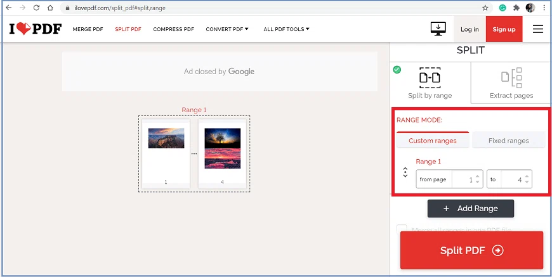
Task: Switch to the Fixed ranges tab
Action: coord(509,140)
